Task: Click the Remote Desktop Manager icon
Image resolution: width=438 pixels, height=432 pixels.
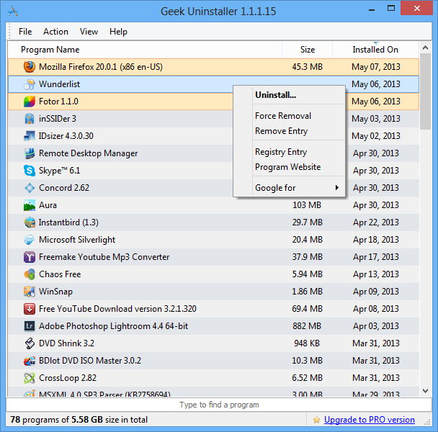Action: tap(30, 153)
